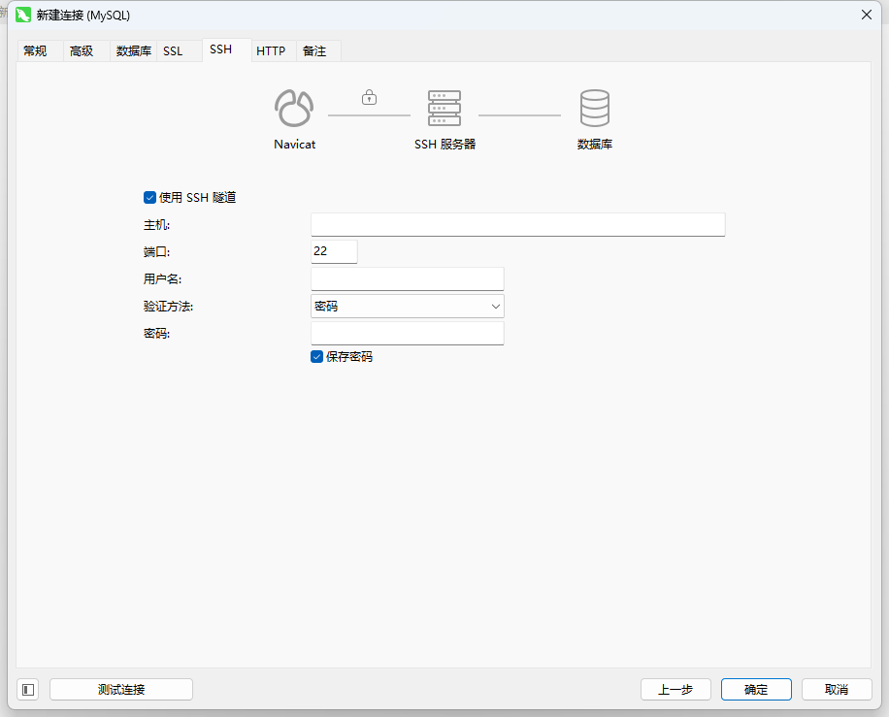889x717 pixels.
Task: Click the Navicat app icon in title bar
Action: (23, 15)
